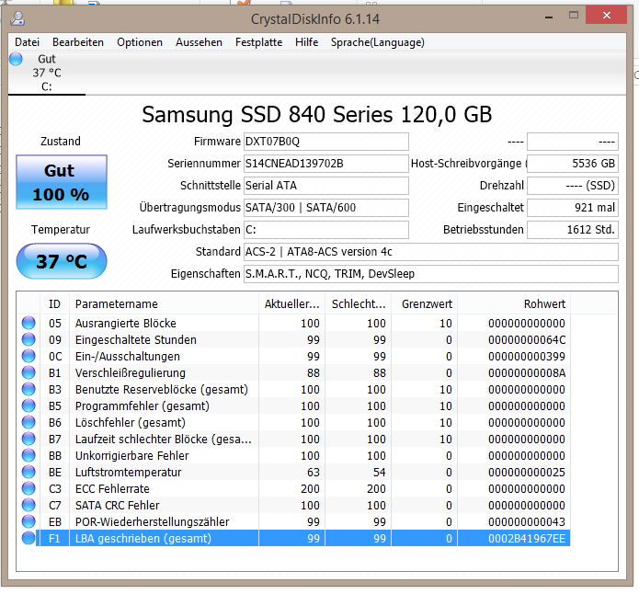Click raw value 0002B41967EE in F1 row
Viewport: 639px width, 594px height.
[527, 539]
